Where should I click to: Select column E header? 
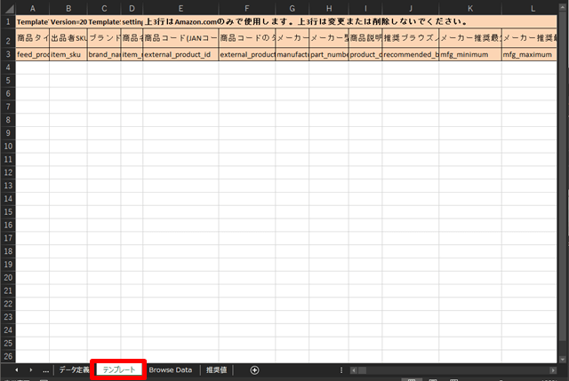click(x=180, y=8)
